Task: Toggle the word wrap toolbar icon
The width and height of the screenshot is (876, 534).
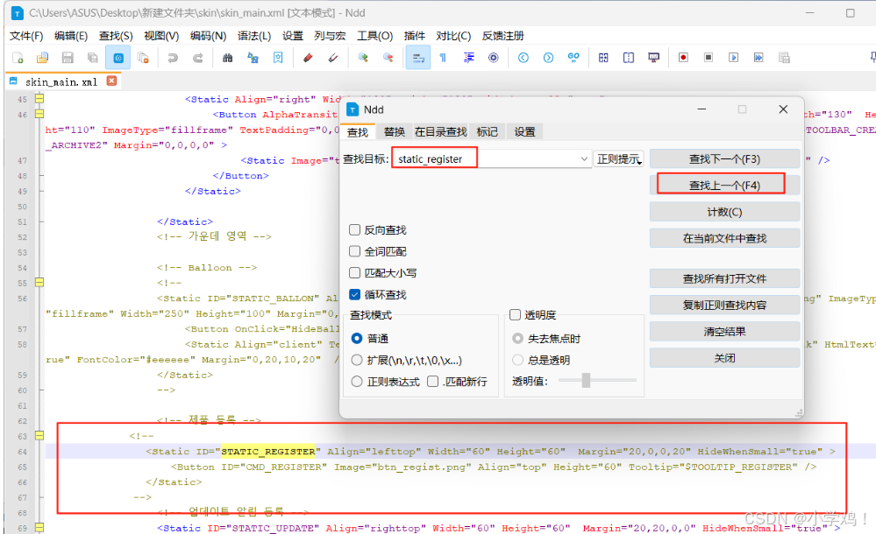Action: [418, 58]
